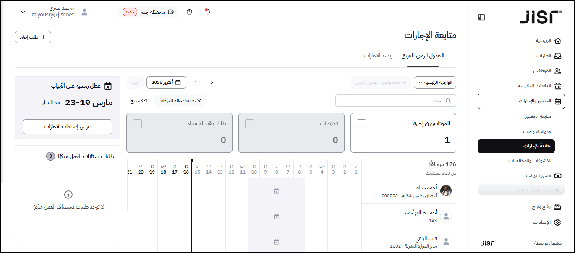Click عرض إعدادات الإجازات button
This screenshot has height=253, width=575.
(x=68, y=127)
